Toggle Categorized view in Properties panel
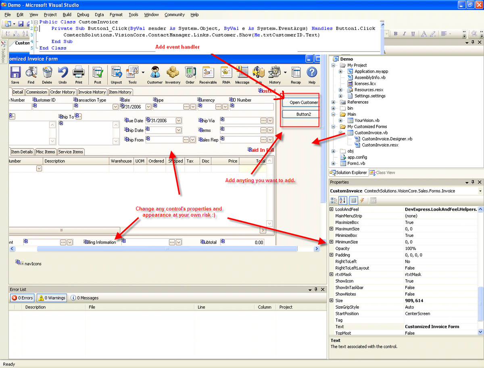This screenshot has width=484, height=368. 334,200
